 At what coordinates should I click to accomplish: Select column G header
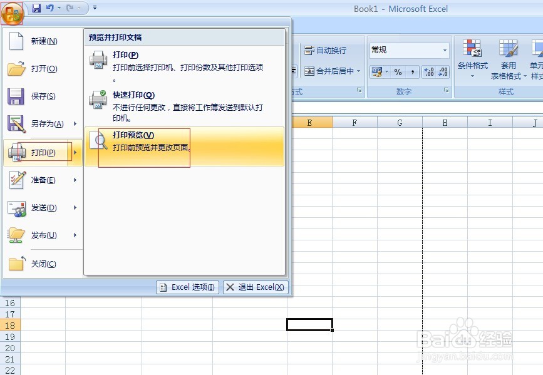coord(400,123)
